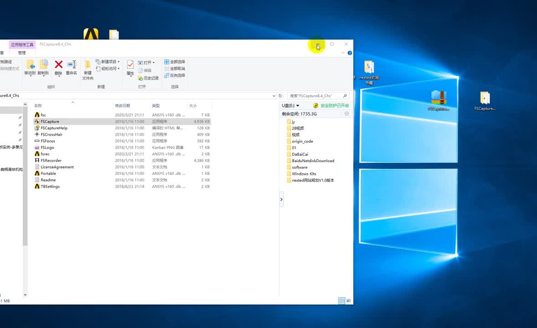Open the 01 folder in U disk panel
This screenshot has width=537, height=328.
click(x=291, y=148)
